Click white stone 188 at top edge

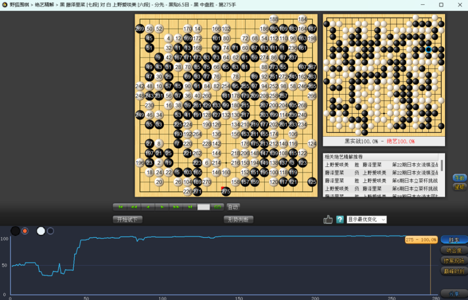273,19
